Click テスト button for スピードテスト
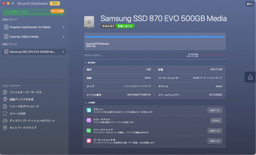The image size is (256, 155). pos(216,121)
